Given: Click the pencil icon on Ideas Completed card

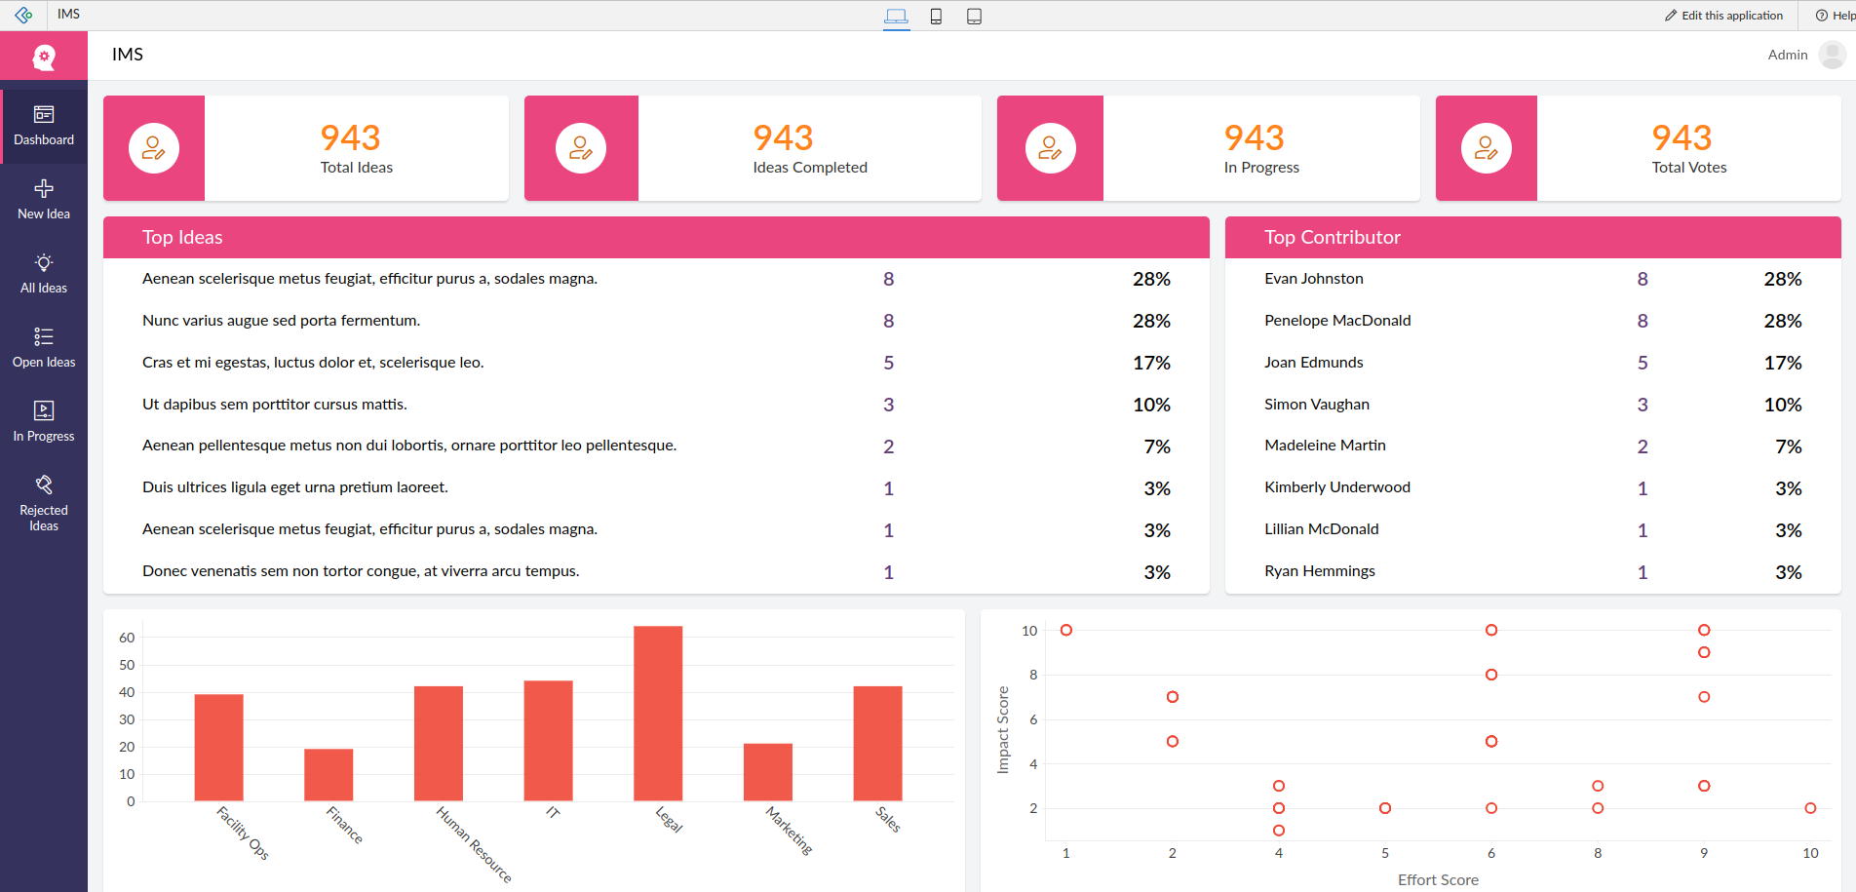Looking at the screenshot, I should tap(581, 147).
